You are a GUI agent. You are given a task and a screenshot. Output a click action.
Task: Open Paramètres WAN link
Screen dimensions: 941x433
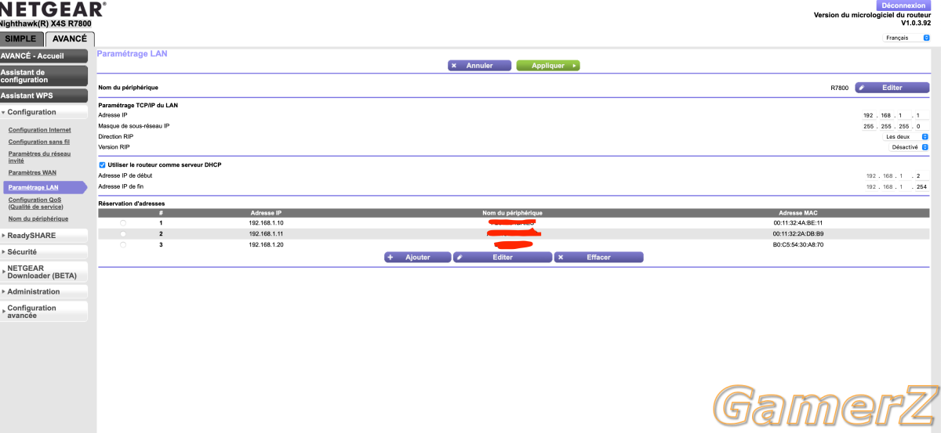pos(31,172)
